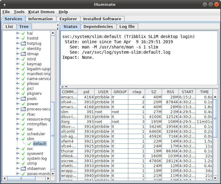Expand the hotplug tree node
221x184 pixels.
point(17,43)
